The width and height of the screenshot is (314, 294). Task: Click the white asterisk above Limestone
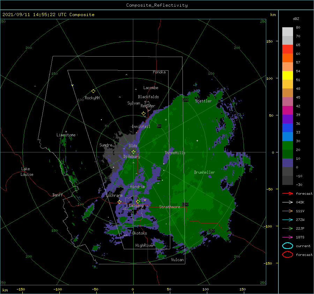point(66,132)
